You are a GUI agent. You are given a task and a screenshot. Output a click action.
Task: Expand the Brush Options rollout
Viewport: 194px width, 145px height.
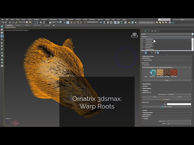point(147,84)
